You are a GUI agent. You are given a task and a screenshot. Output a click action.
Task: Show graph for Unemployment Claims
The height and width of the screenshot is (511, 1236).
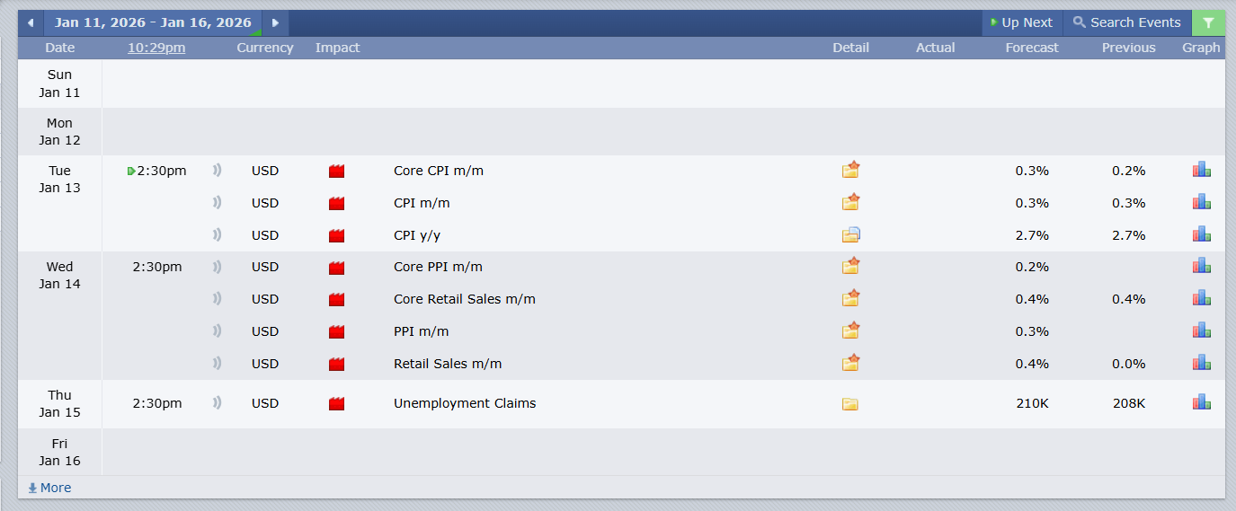1202,402
